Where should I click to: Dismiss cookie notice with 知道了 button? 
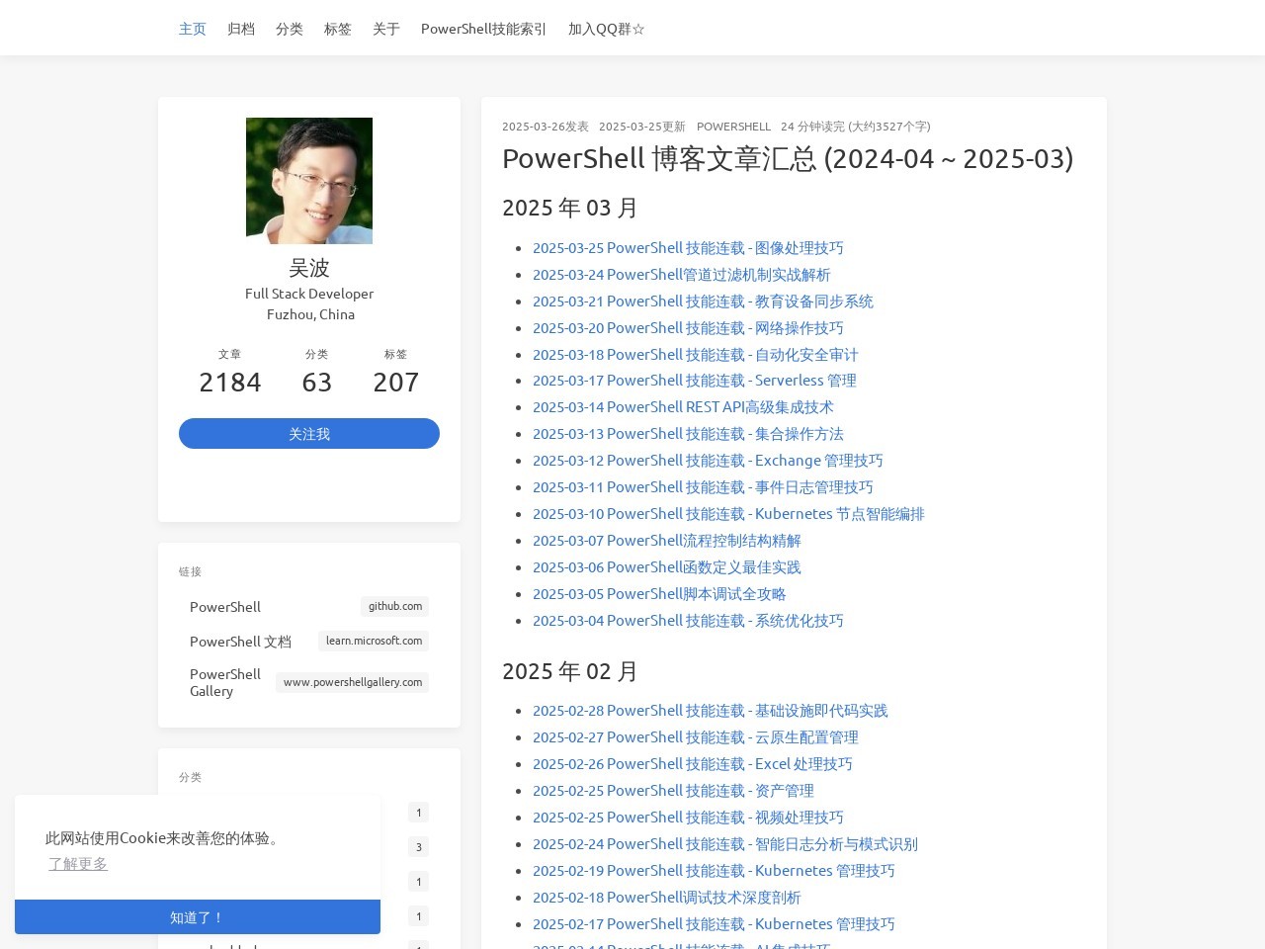tap(198, 917)
